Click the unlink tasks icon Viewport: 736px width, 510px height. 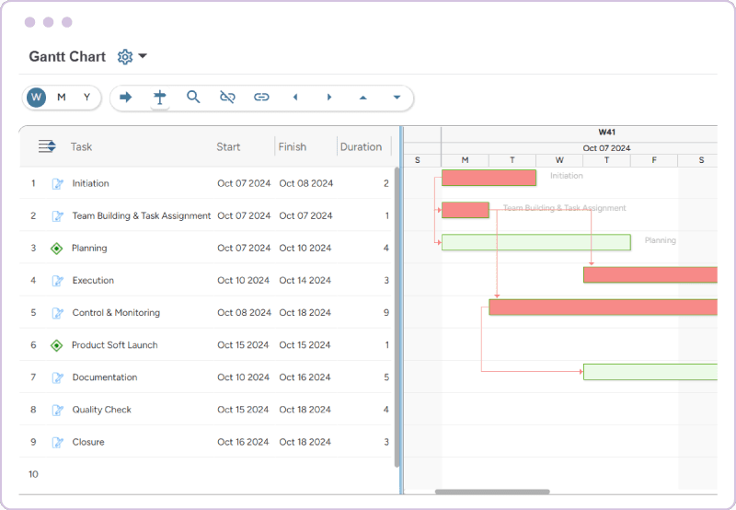click(227, 98)
